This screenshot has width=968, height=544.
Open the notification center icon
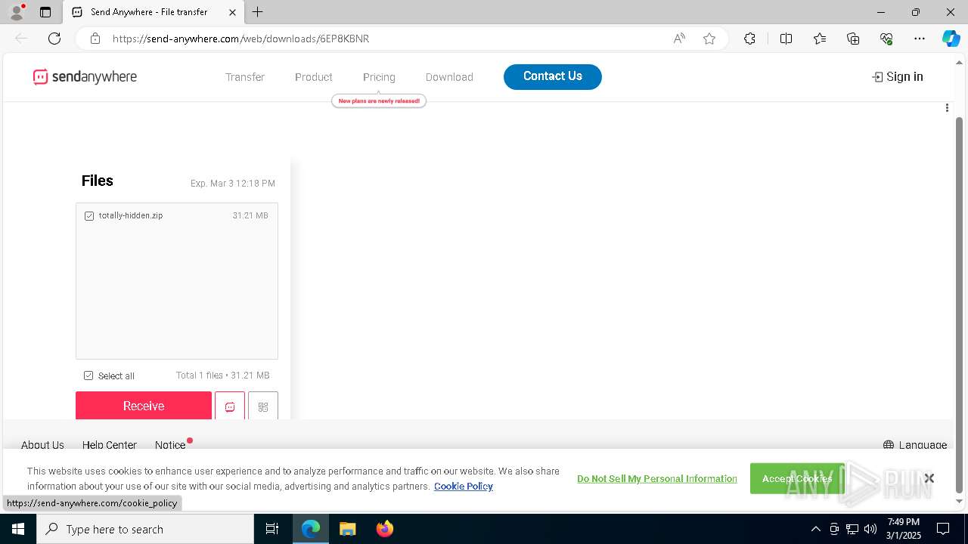[x=943, y=529]
